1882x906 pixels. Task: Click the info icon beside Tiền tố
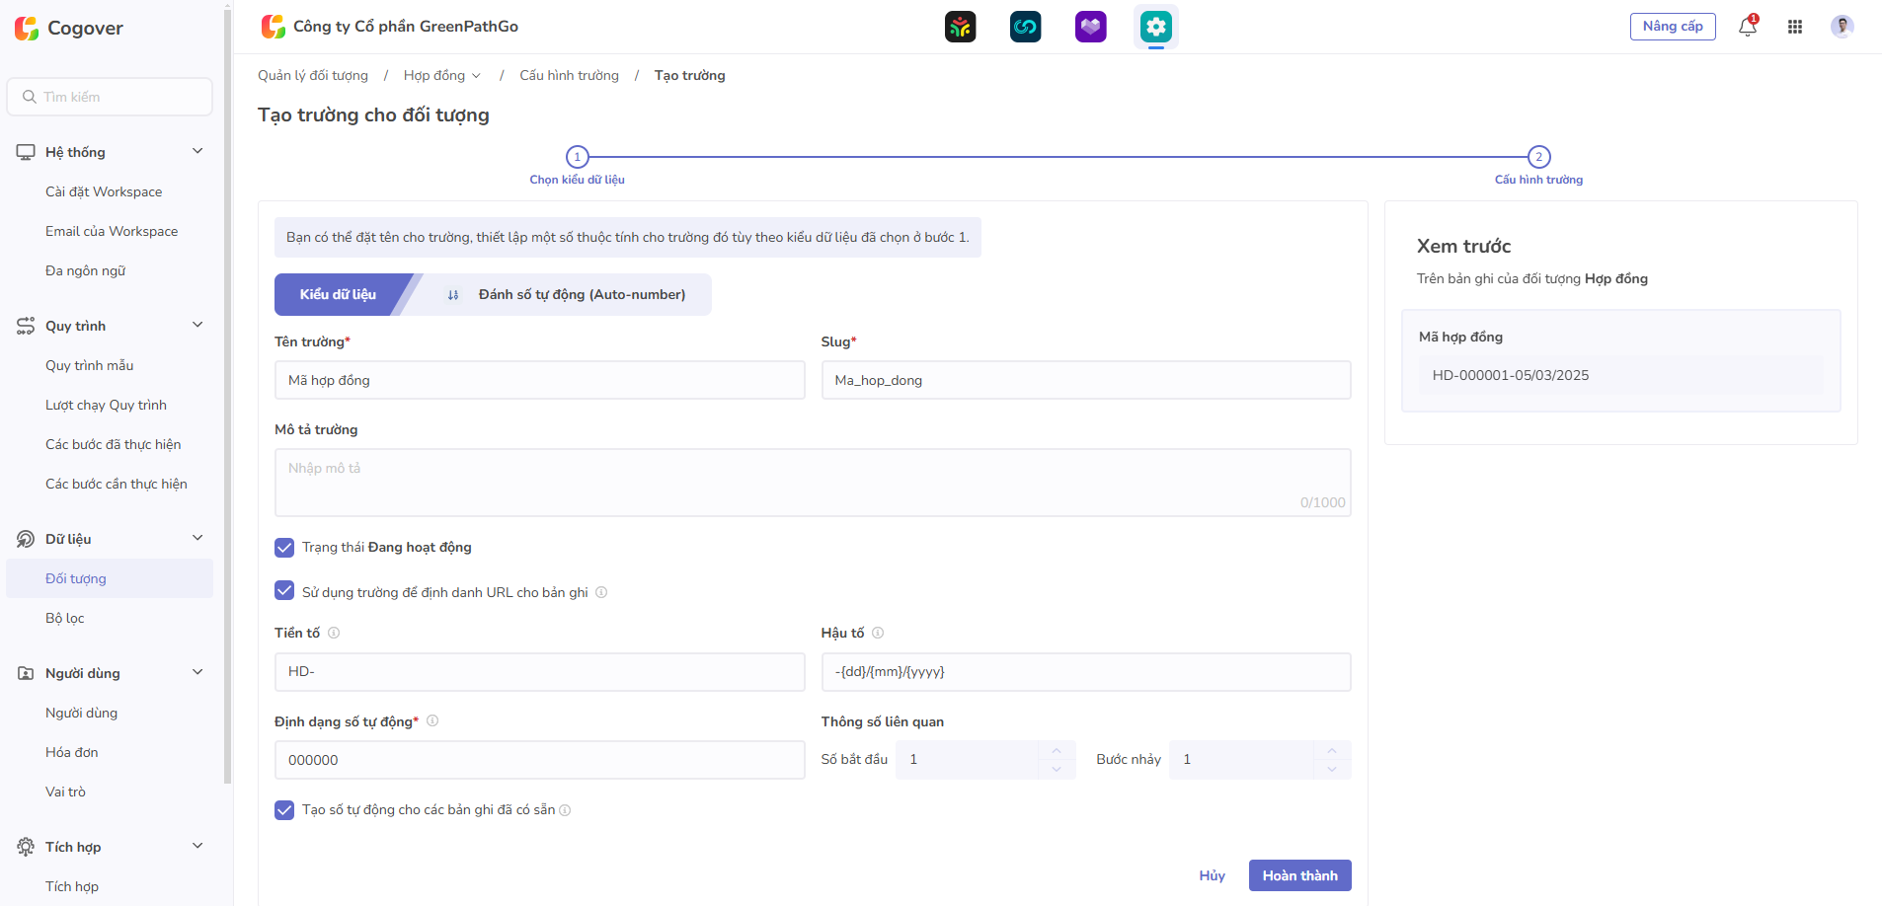pos(334,633)
